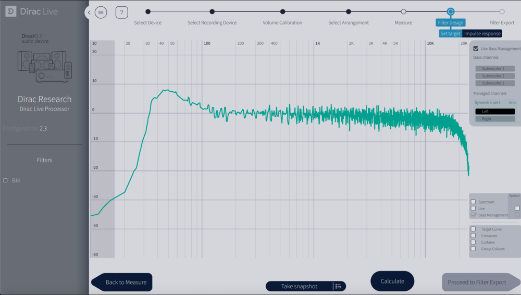Enable the Spectrum checkbox
Image resolution: width=521 pixels, height=295 pixels.
tap(474, 202)
